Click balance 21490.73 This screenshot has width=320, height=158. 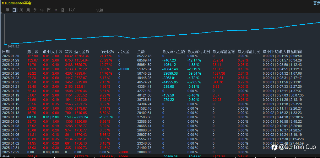(x=144, y=148)
